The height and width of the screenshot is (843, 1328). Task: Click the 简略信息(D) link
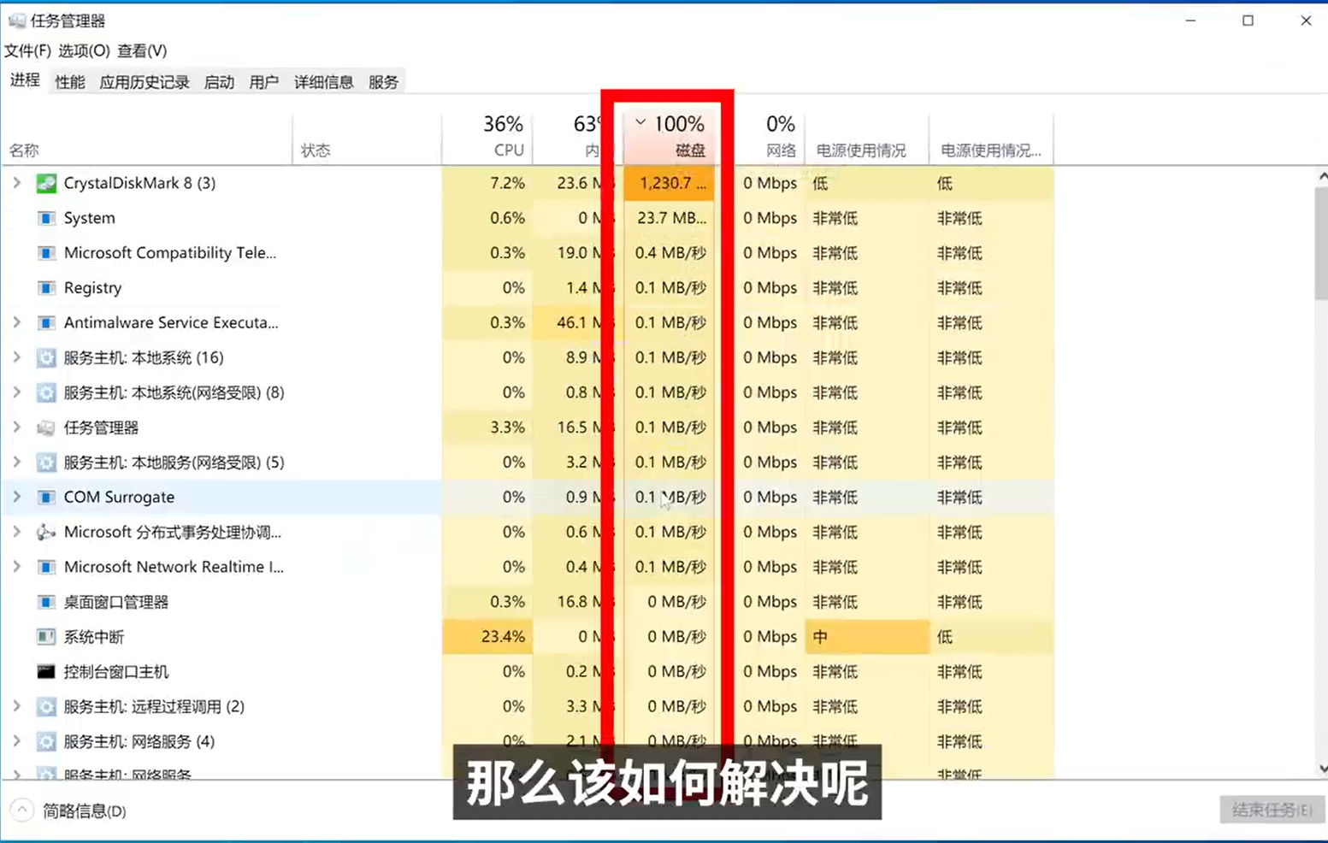click(85, 811)
